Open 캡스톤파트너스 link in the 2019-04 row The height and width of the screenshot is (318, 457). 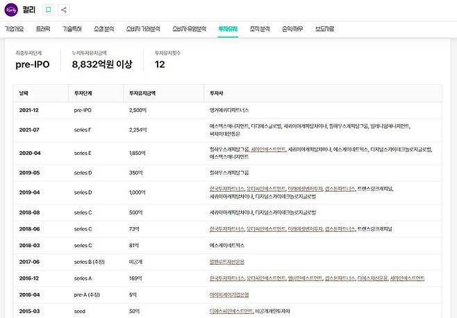[340, 189]
